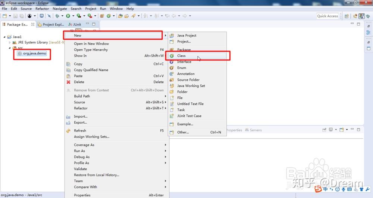The image size is (373, 198).
Task: Switch to the JUnit tab
Action: point(75,24)
